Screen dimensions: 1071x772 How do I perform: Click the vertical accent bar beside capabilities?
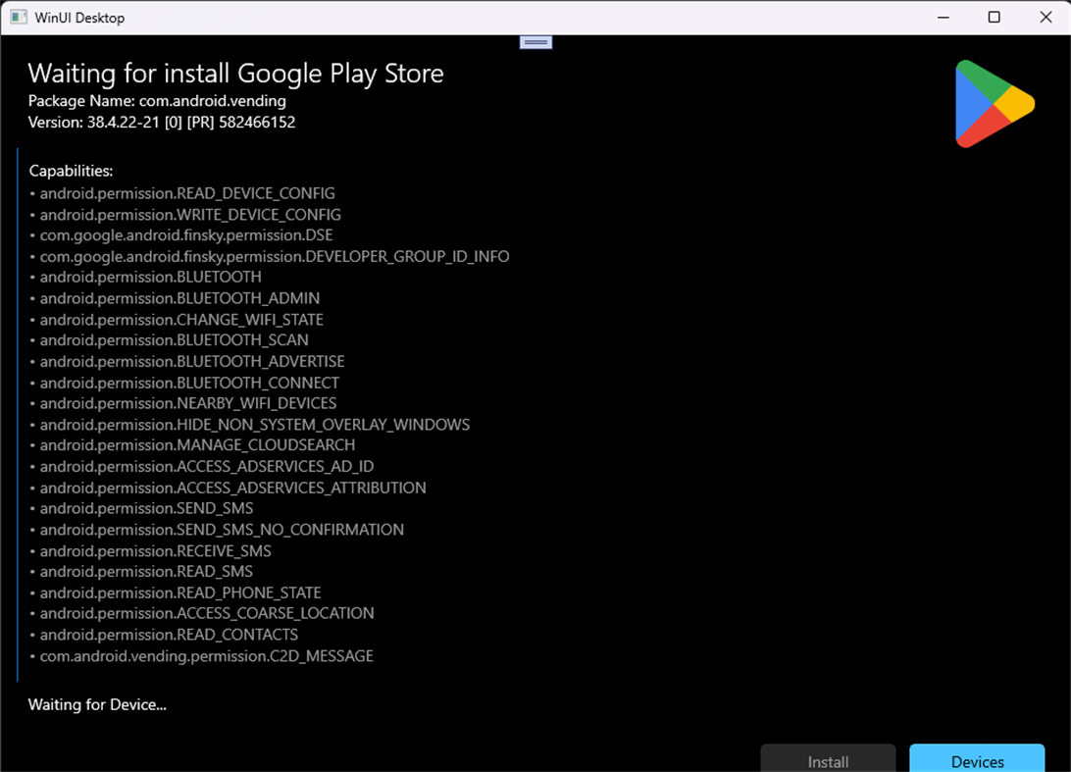pos(18,412)
